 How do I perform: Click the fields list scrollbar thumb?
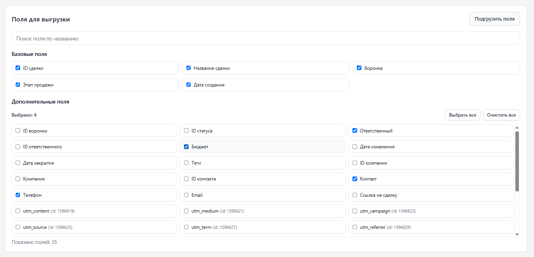tap(517, 161)
